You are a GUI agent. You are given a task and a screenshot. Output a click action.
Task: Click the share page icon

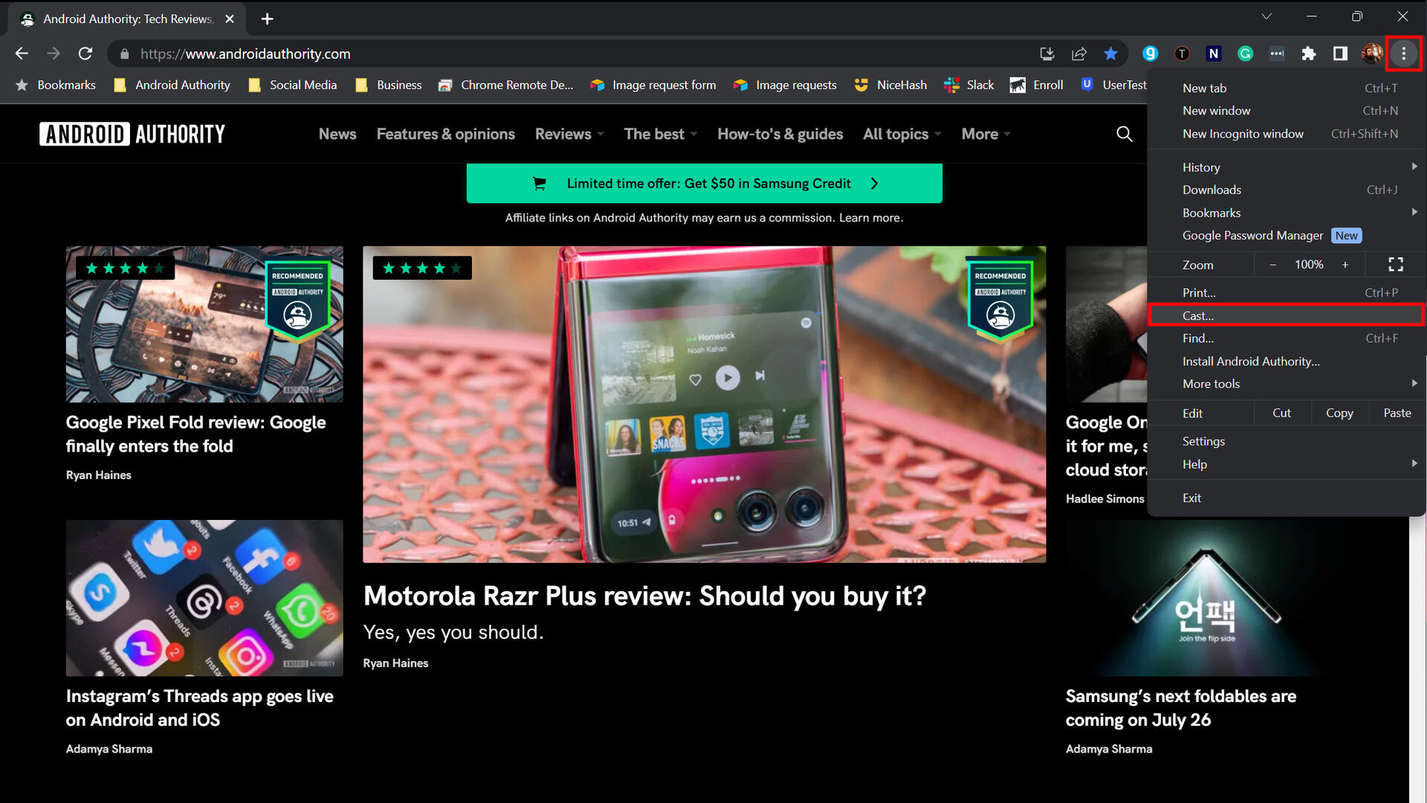(1078, 53)
